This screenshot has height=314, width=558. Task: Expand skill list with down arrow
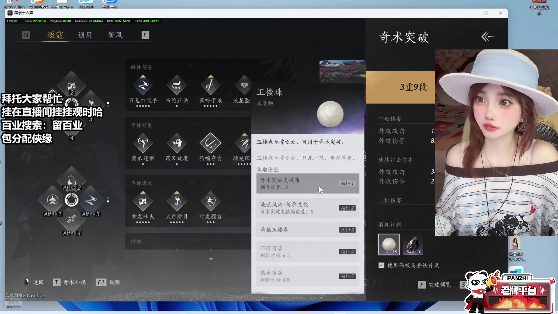pos(211,259)
